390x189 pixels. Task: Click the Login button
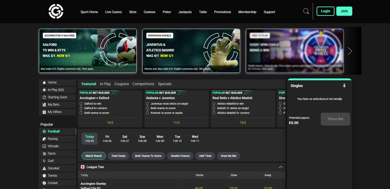pyautogui.click(x=325, y=11)
